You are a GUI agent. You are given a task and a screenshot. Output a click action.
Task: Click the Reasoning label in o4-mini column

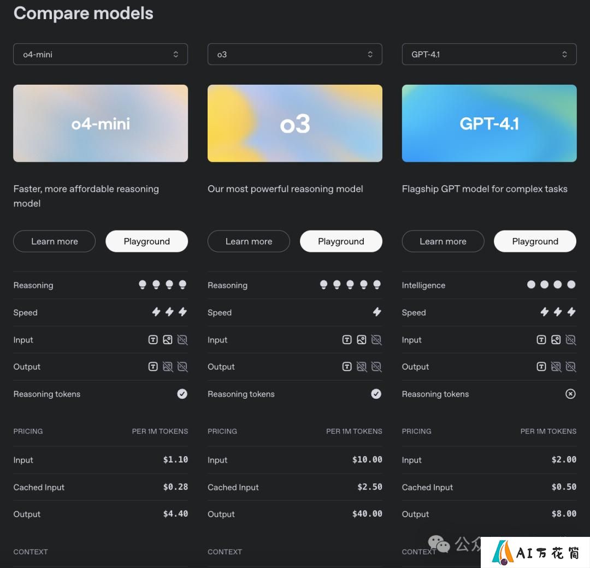[33, 285]
